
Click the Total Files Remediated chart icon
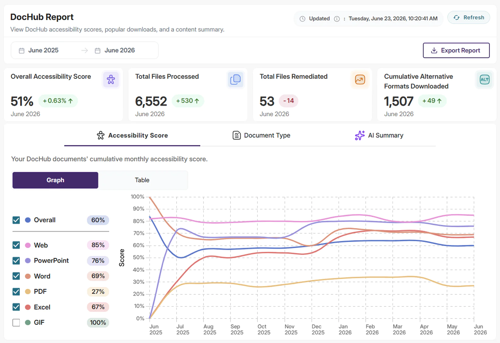pos(360,79)
